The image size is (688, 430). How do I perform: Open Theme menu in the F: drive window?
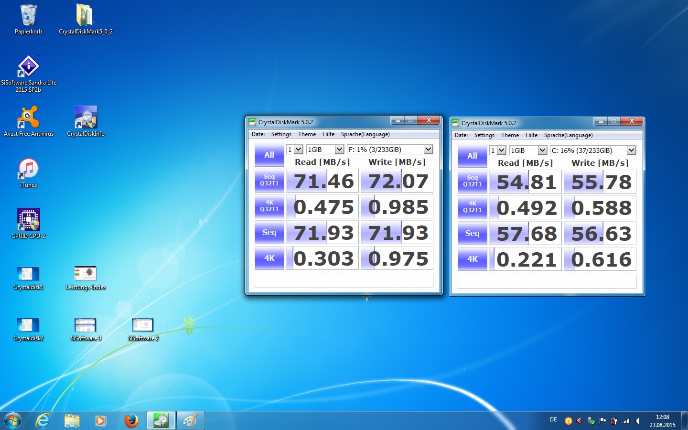click(x=307, y=134)
